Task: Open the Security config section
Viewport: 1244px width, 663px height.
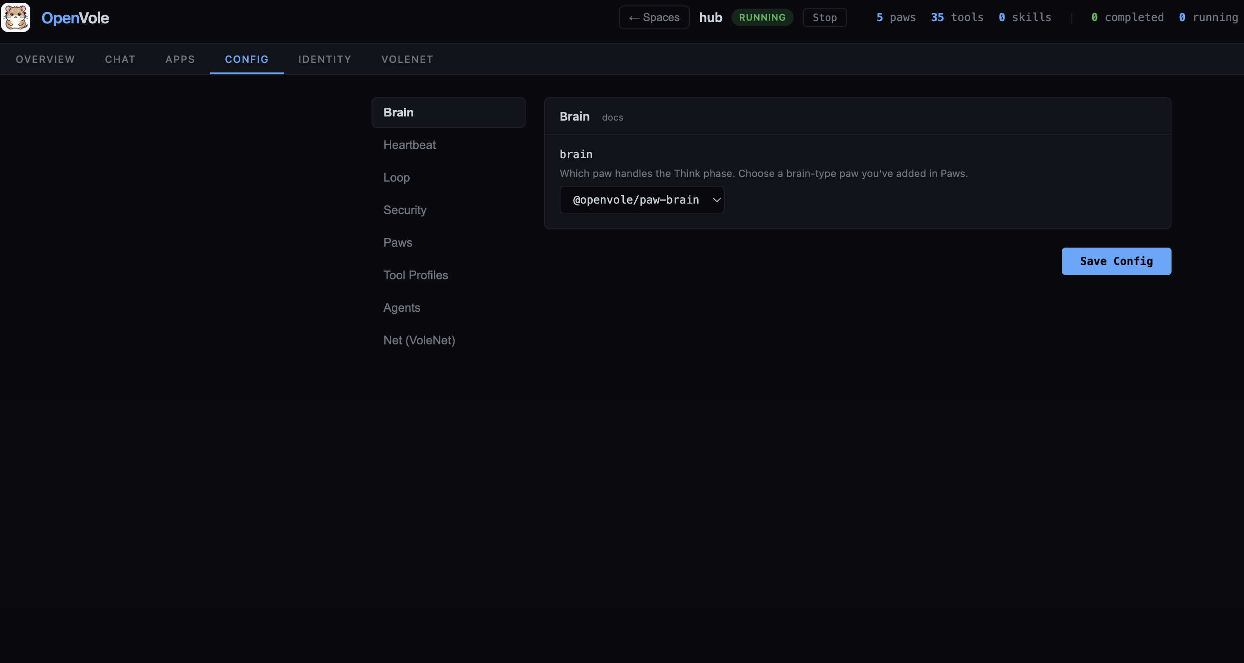Action: pos(448,210)
